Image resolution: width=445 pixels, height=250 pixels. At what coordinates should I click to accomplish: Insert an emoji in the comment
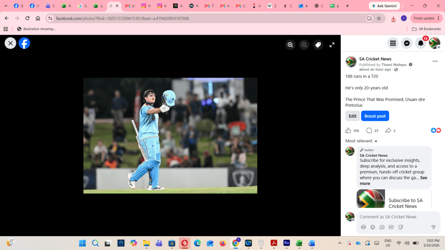pyautogui.click(x=372, y=227)
